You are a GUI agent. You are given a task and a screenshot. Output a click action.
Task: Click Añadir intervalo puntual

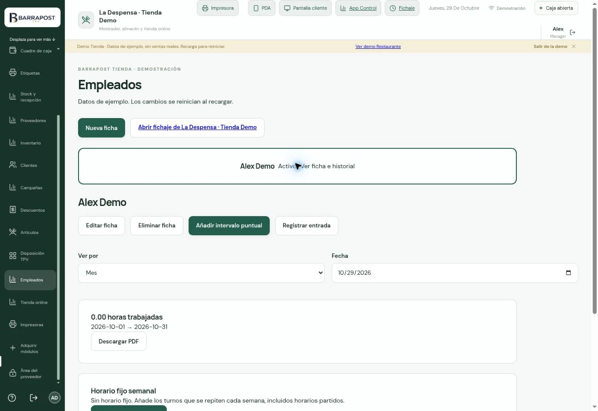tap(229, 225)
